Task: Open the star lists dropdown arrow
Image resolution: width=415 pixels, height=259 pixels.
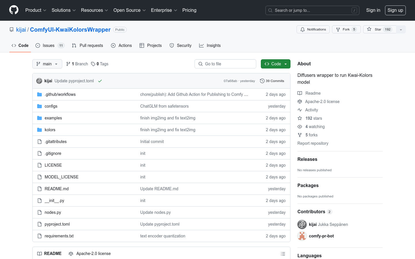Action: point(401,29)
